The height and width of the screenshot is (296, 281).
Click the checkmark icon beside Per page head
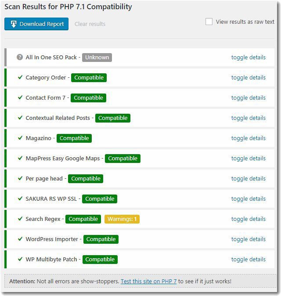20,178
